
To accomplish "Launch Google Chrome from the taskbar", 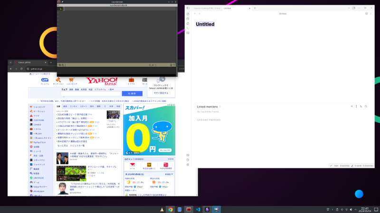I will click(170, 209).
